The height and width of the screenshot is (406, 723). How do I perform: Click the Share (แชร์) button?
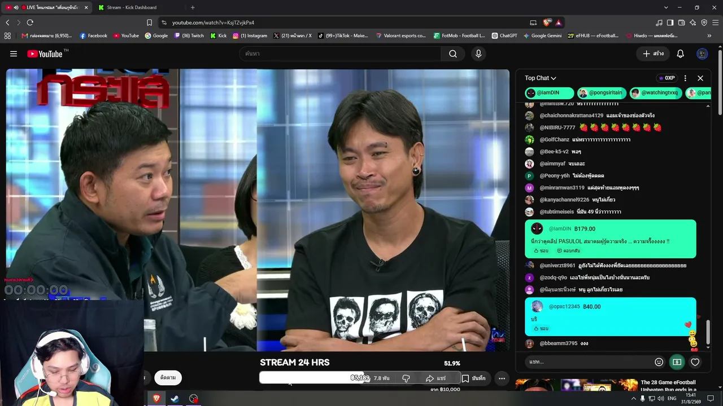[435, 378]
